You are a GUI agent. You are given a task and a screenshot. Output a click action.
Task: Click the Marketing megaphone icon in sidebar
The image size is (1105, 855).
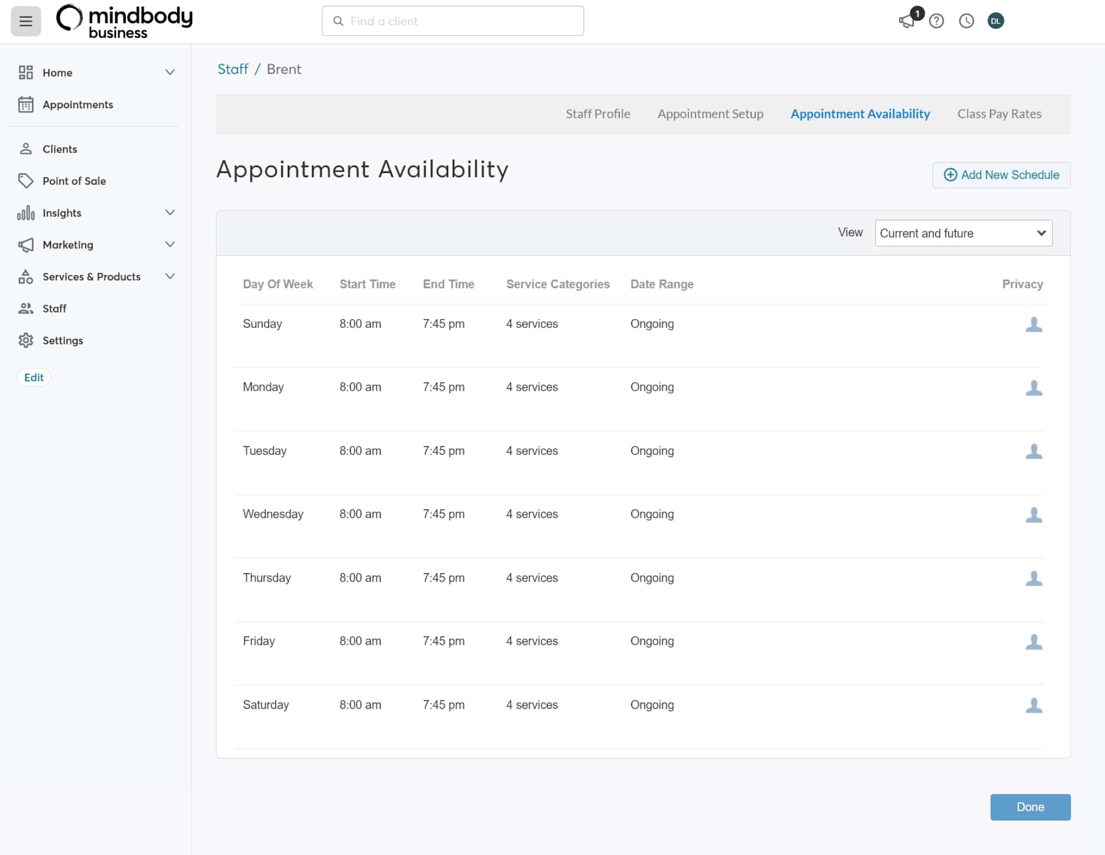click(x=25, y=245)
